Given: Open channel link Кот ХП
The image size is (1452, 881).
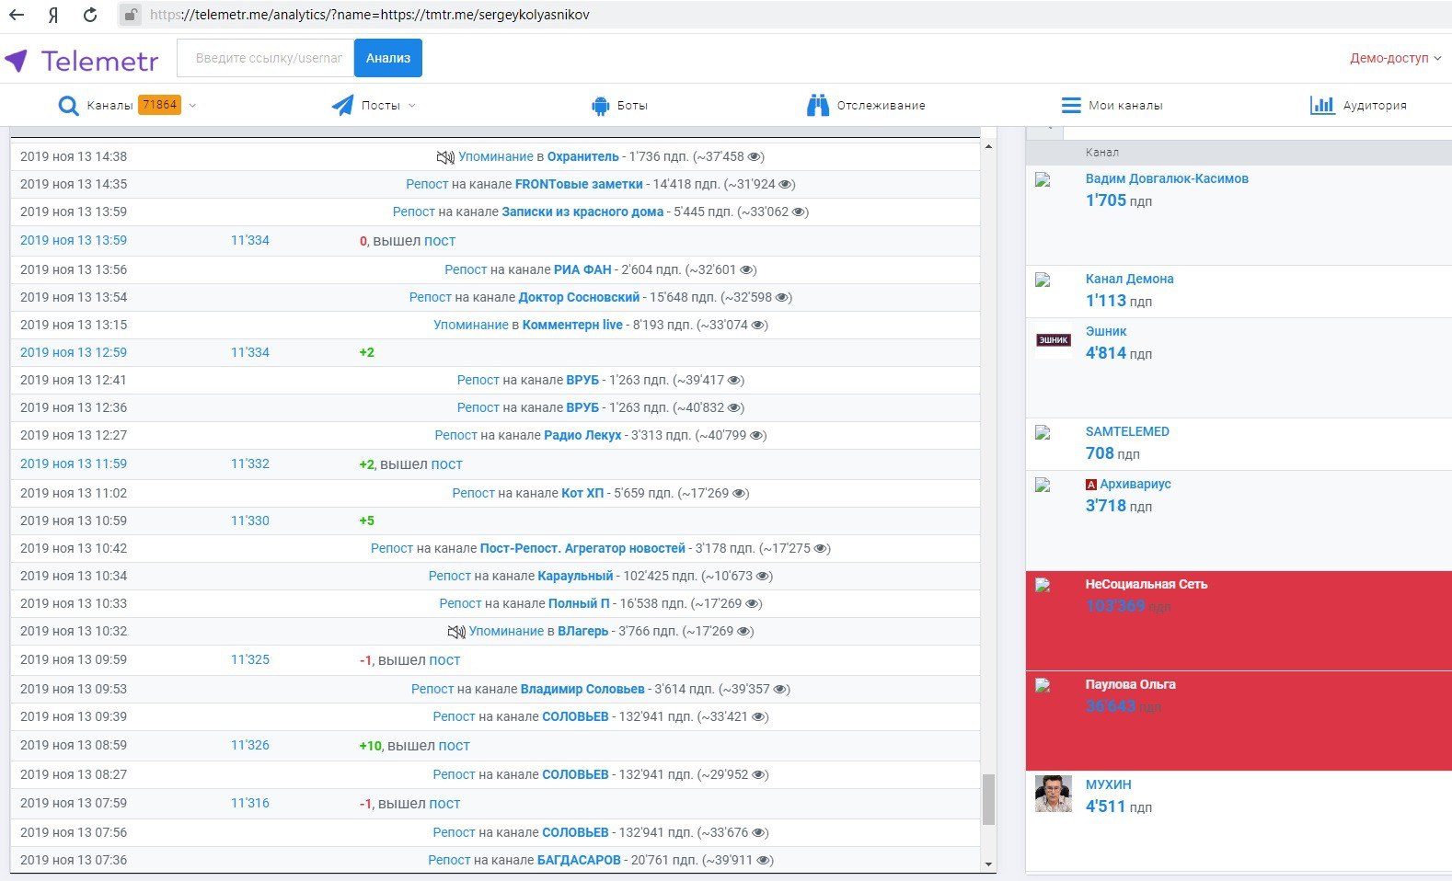Looking at the screenshot, I should (582, 494).
